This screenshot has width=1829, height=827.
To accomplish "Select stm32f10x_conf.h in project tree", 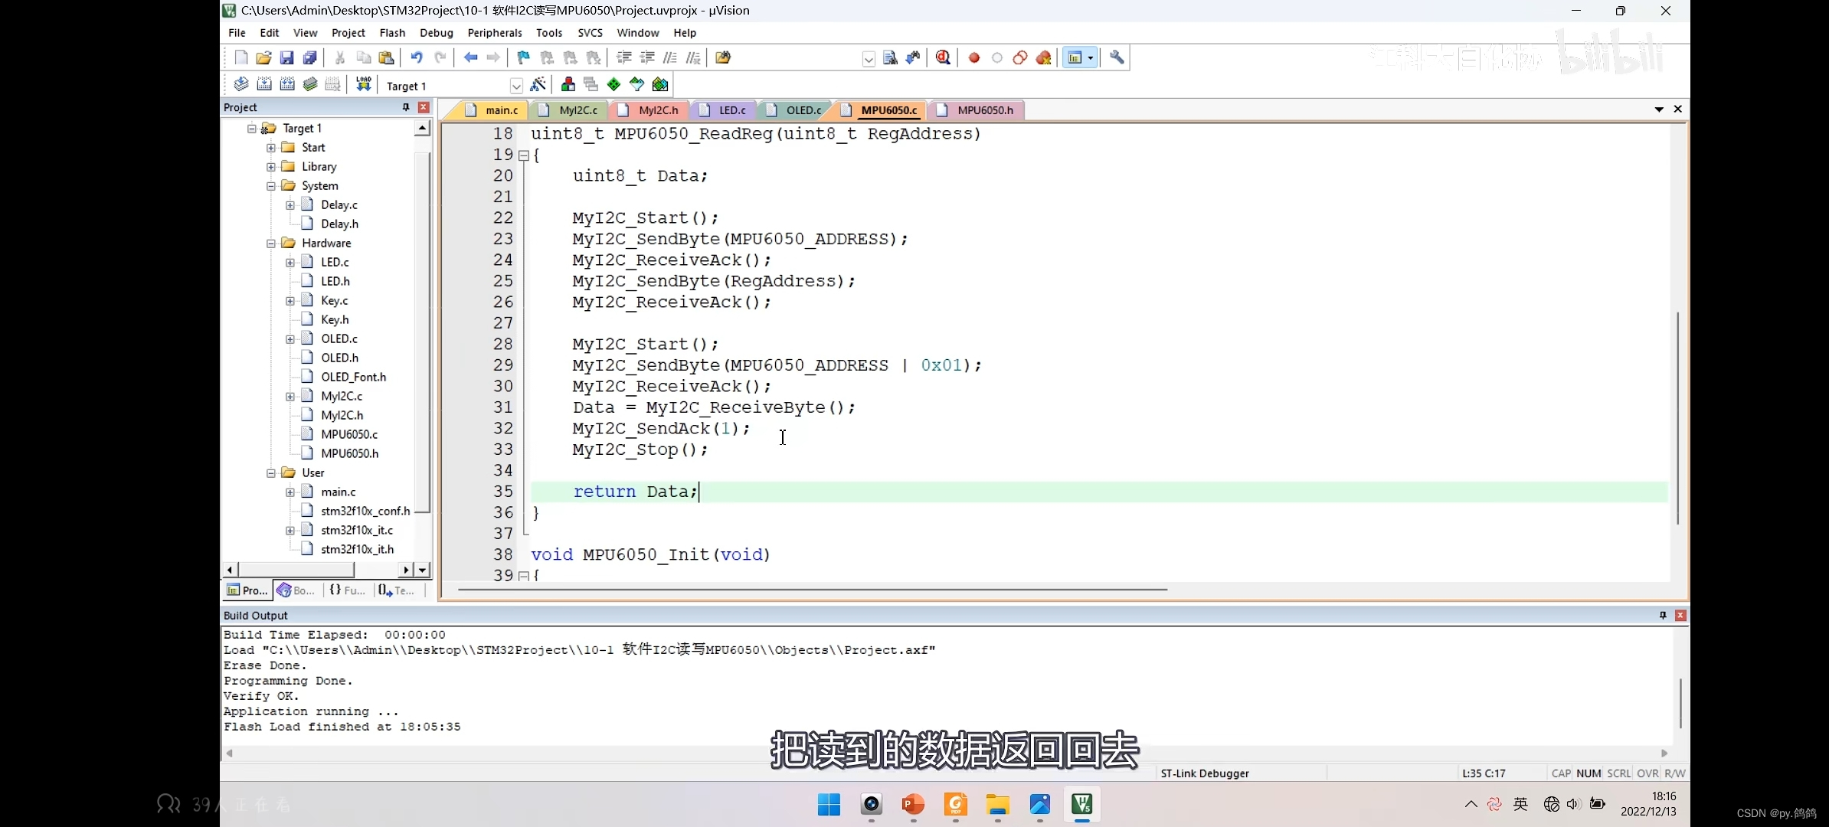I will pyautogui.click(x=365, y=511).
